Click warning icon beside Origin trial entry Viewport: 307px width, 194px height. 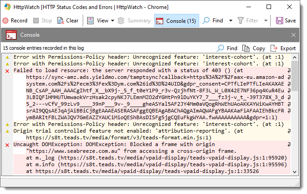tap(8, 131)
